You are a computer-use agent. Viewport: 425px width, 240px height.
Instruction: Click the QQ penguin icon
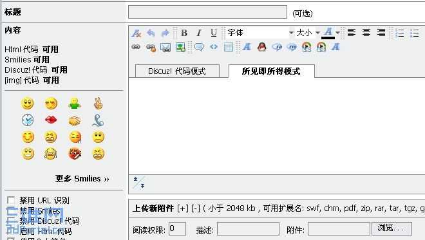[261, 47]
